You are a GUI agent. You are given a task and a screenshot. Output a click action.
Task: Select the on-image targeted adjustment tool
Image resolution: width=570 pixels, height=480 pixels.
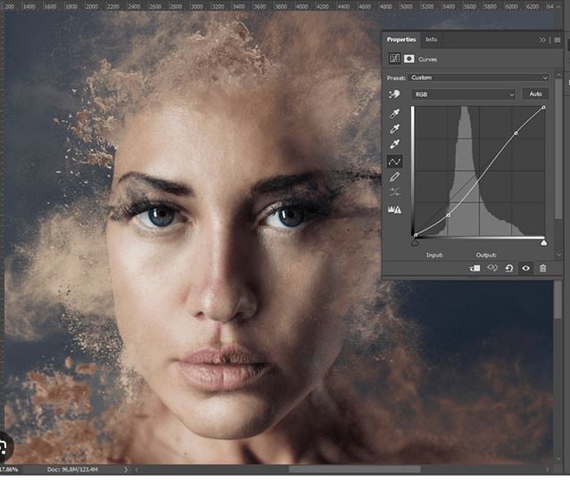393,94
